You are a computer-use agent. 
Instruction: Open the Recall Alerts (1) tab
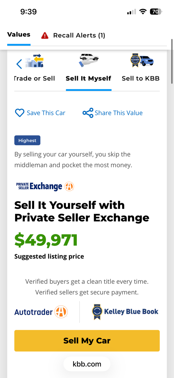[73, 35]
